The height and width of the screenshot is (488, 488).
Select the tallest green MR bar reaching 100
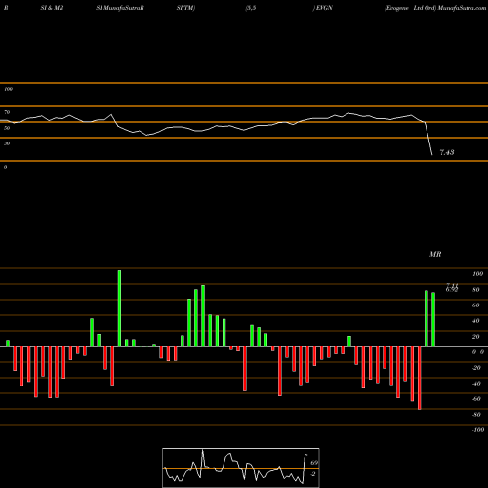click(119, 308)
